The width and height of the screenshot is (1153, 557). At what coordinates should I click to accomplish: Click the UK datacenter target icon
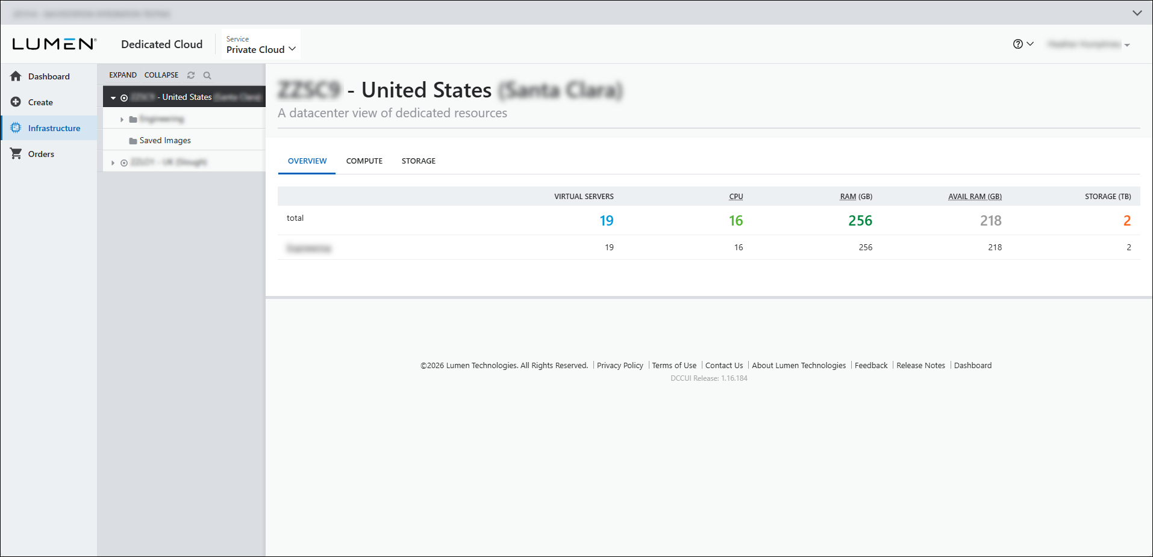pyautogui.click(x=124, y=162)
